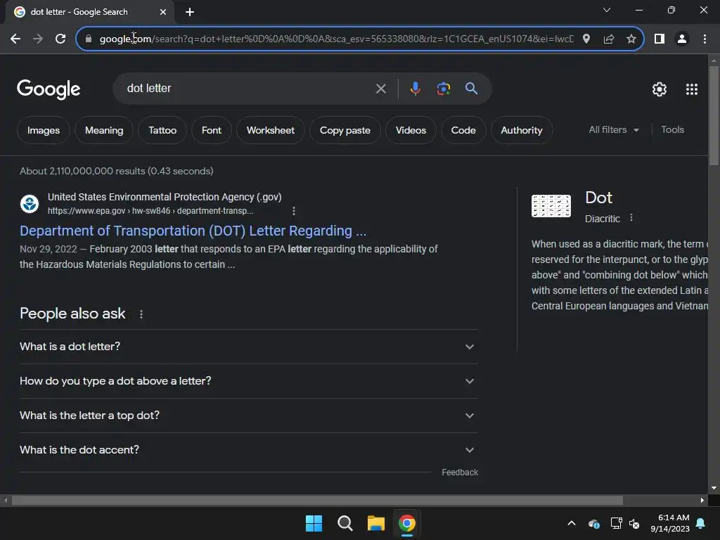Click scroll right arrow on horizontal scrollbar
Screen dimensions: 720x540
pyautogui.click(x=702, y=501)
